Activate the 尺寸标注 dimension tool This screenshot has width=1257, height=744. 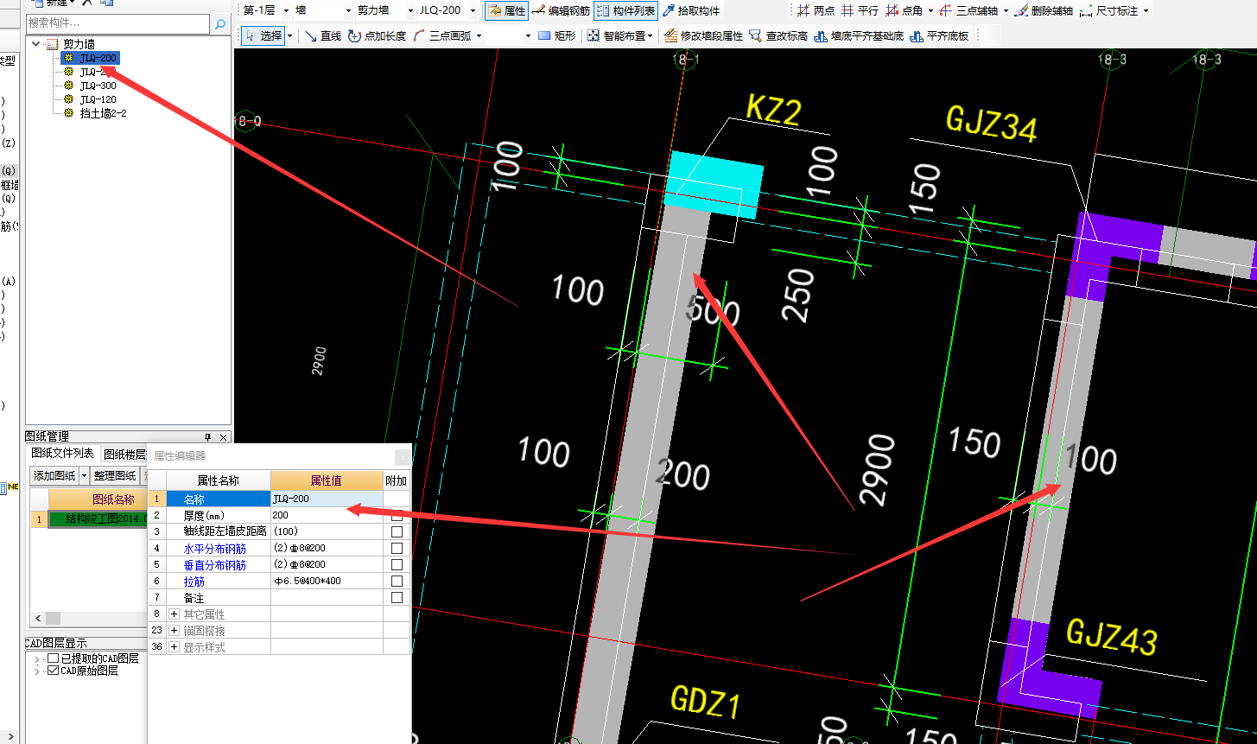(x=1109, y=11)
